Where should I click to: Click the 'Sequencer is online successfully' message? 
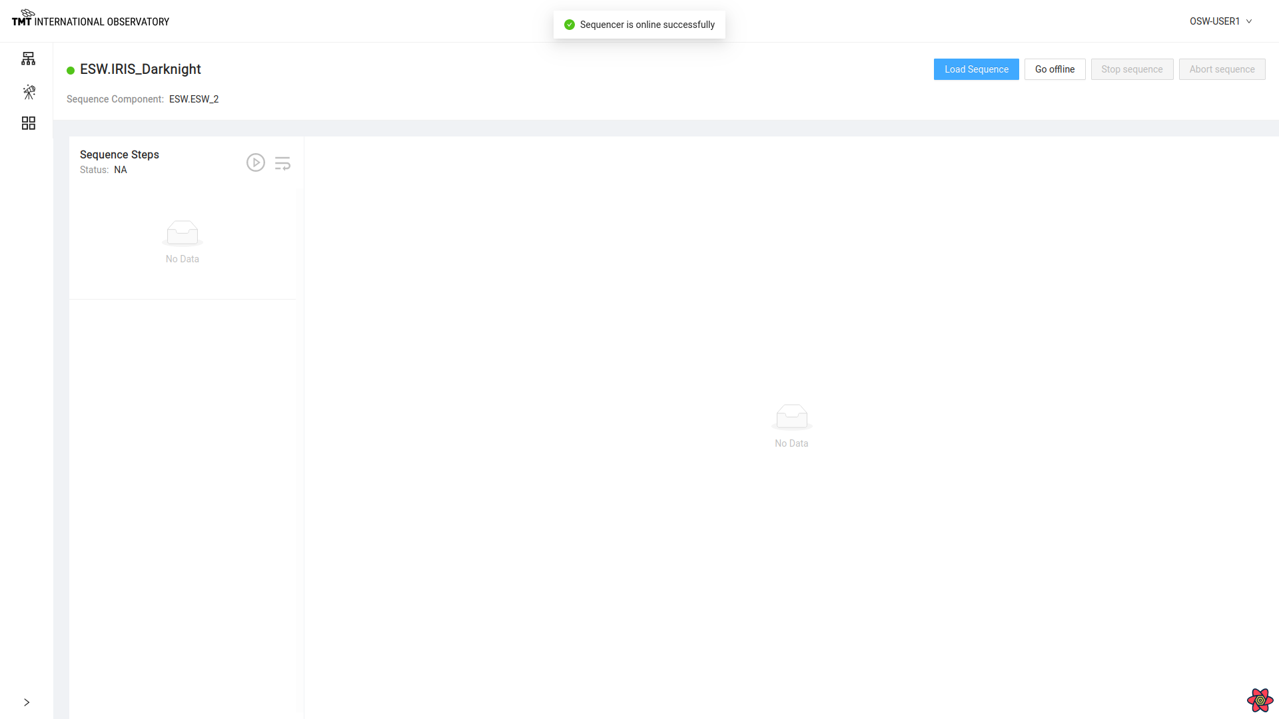pos(647,25)
